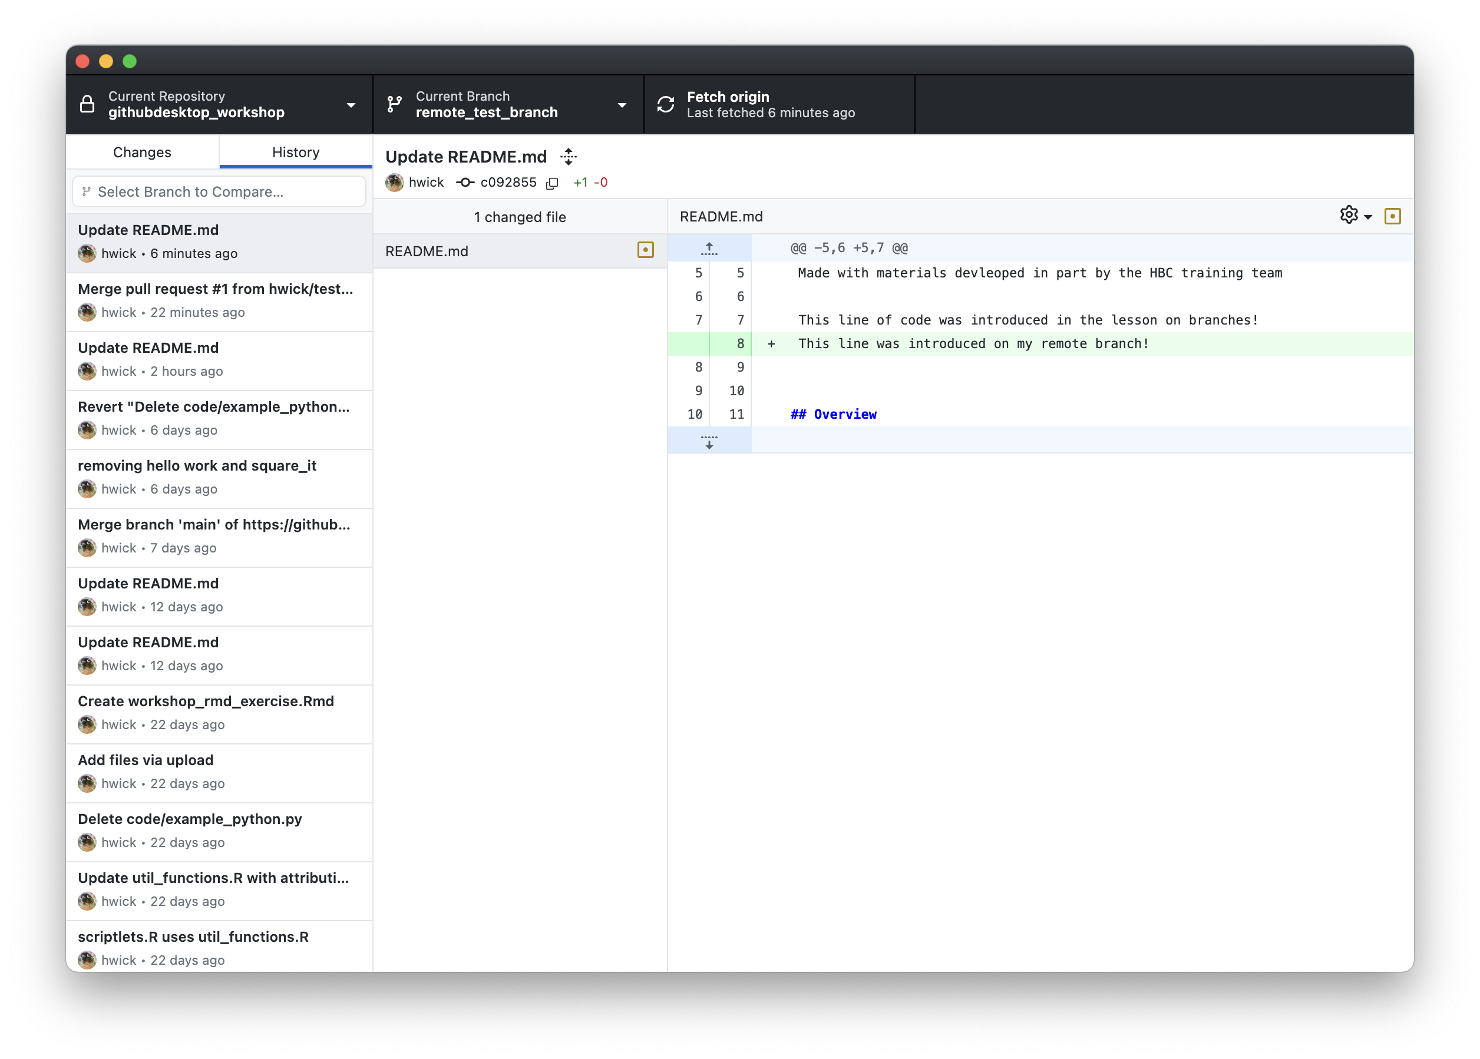Screen dimensions: 1480x1059
Task: Select scriptlets.R uses util_functions.R commit
Action: [x=219, y=947]
